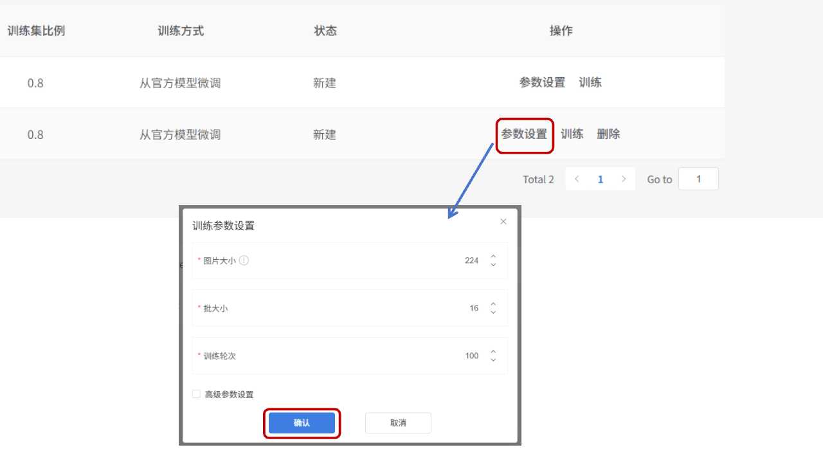Enable the 高级参数设置 checkbox
This screenshot has height=463, width=823.
tap(197, 394)
